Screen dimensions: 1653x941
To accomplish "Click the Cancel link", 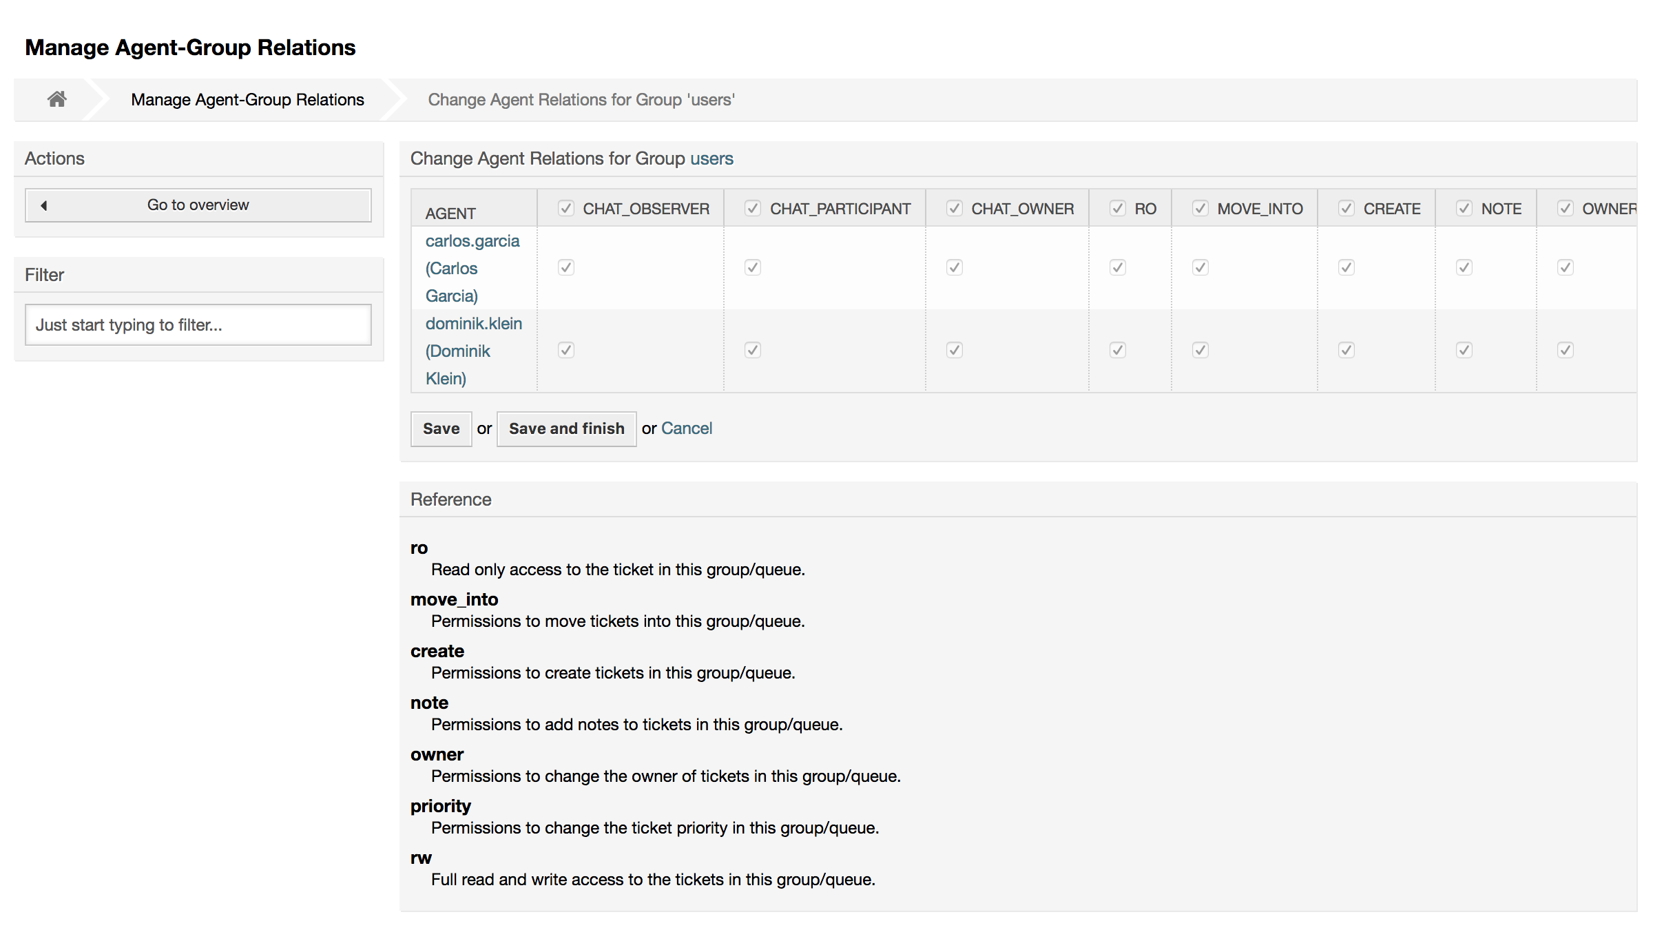I will tap(688, 428).
